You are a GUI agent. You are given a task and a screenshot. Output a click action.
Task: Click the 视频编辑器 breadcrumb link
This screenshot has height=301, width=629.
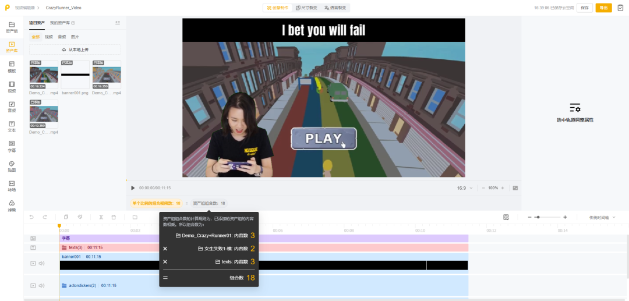click(24, 8)
